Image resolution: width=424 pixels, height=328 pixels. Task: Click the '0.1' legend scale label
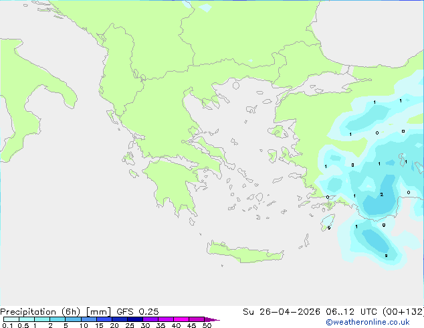point(7,325)
